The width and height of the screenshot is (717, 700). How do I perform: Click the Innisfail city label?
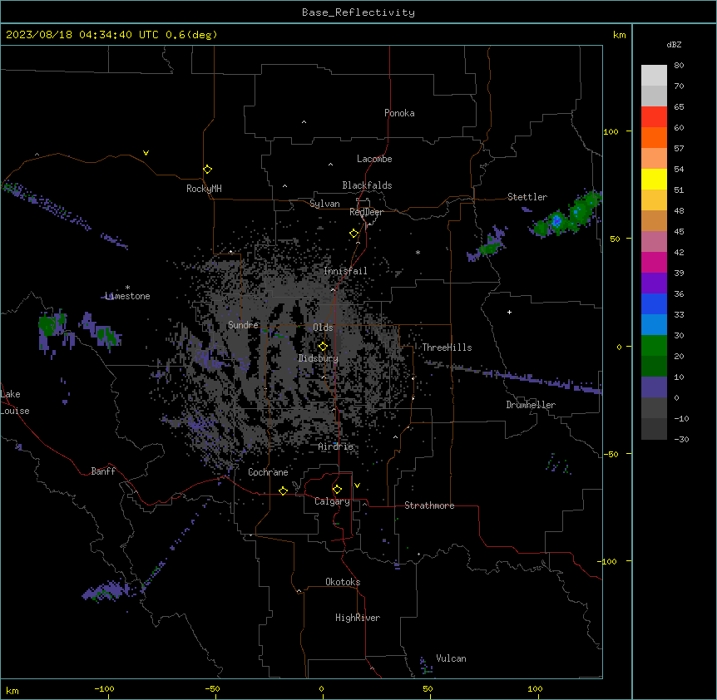click(x=345, y=271)
